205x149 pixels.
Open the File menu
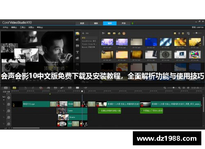[x=5, y=27]
